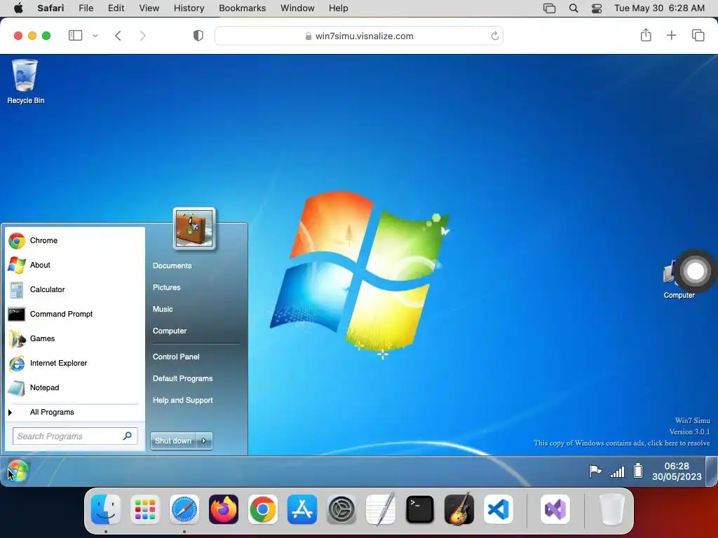This screenshot has width=718, height=538.
Task: Open the taskbar clock showing 06:28
Action: 677,471
